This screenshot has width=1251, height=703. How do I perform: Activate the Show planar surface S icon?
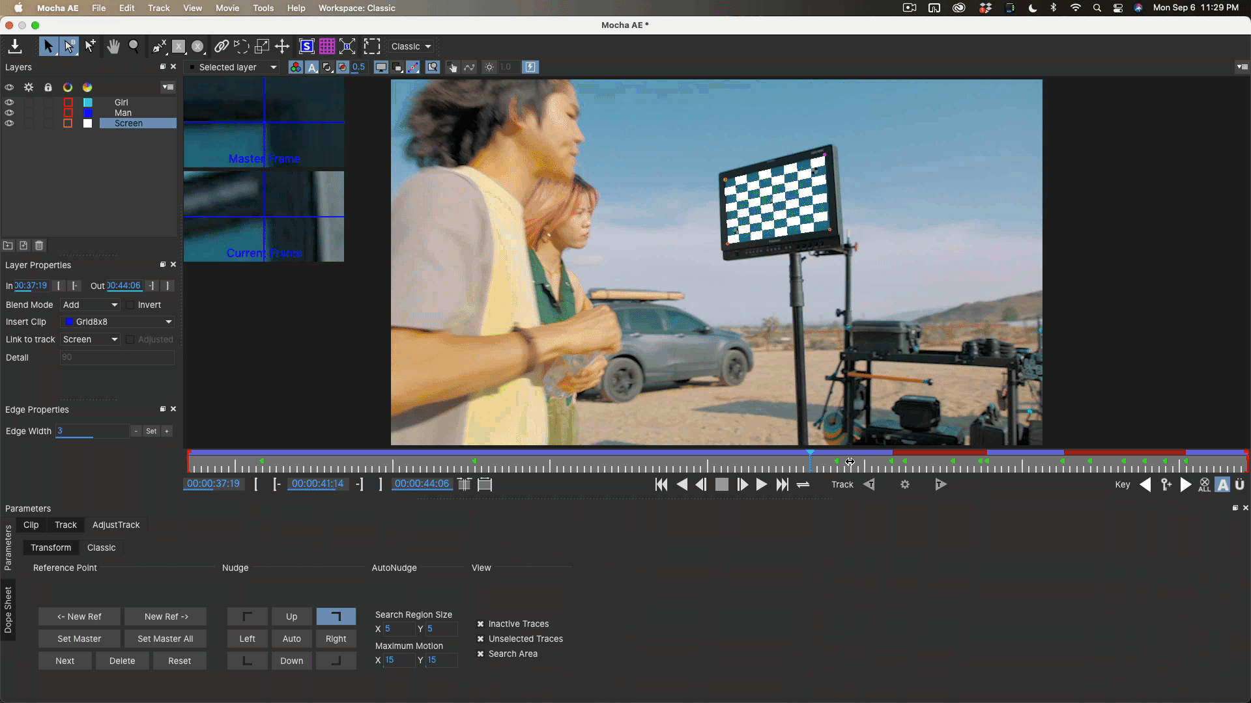(x=306, y=46)
